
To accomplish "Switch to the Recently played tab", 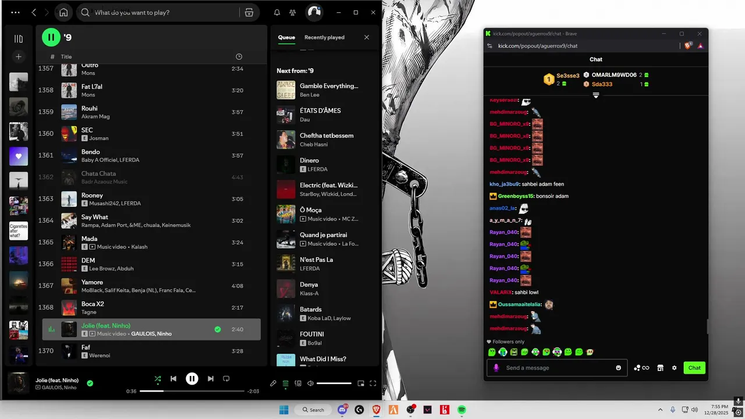I will 324,37.
